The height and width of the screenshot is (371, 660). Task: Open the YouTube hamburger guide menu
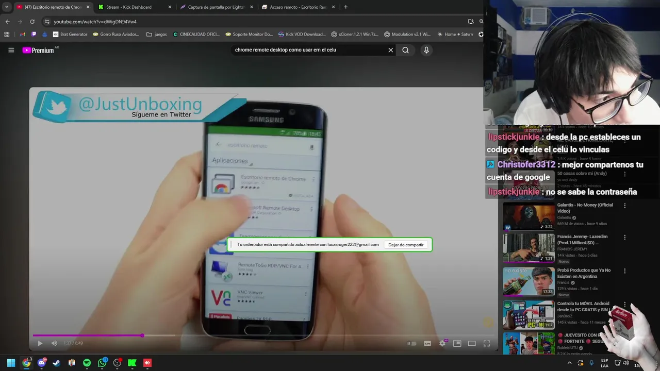click(11, 50)
